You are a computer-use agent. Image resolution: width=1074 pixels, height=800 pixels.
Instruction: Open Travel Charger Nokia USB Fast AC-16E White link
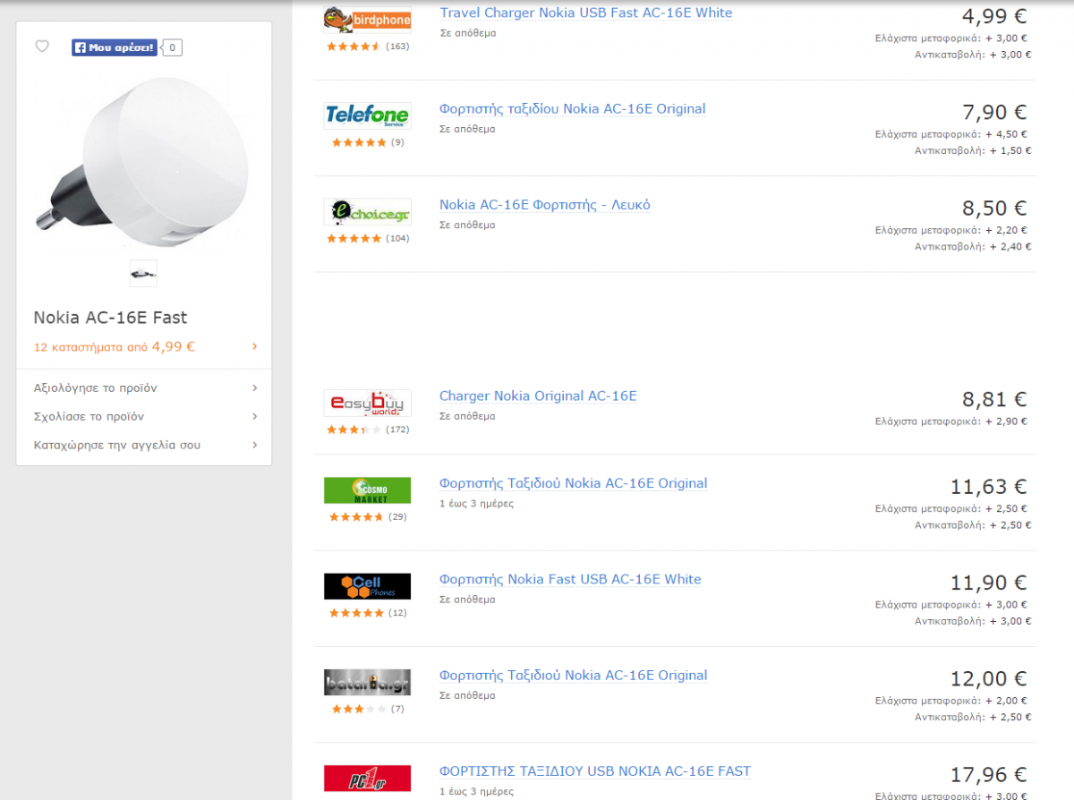586,13
